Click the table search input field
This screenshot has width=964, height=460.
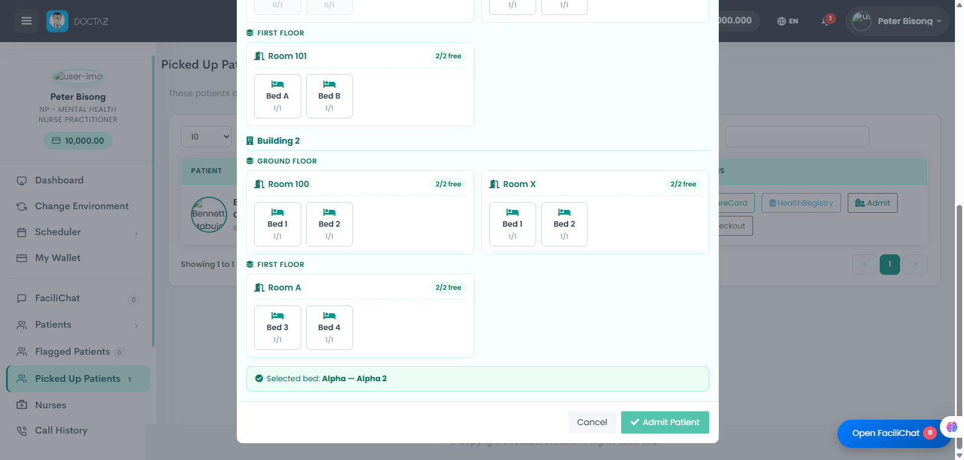(x=797, y=136)
